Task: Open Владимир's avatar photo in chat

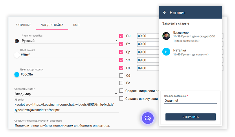Action: pos(166,36)
